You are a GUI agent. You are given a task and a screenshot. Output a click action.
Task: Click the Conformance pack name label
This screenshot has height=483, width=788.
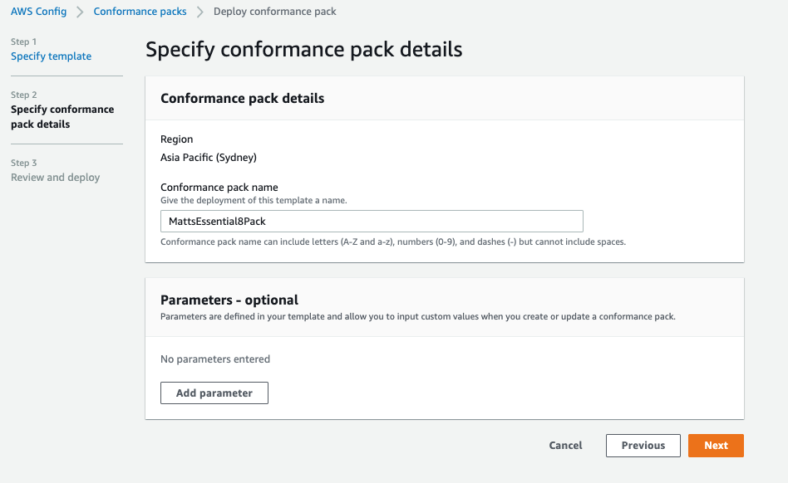[x=219, y=188]
